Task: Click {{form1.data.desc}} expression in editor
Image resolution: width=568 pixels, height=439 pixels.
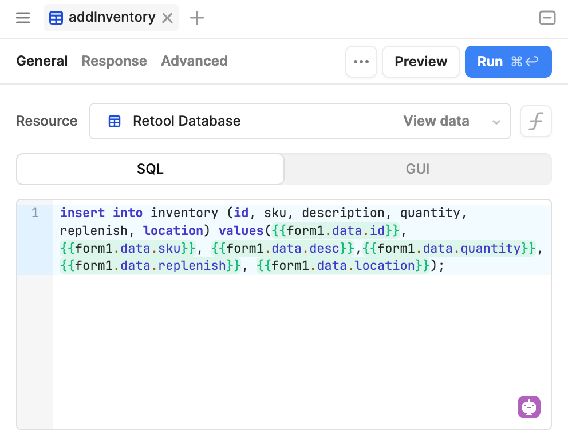Action: tap(283, 248)
